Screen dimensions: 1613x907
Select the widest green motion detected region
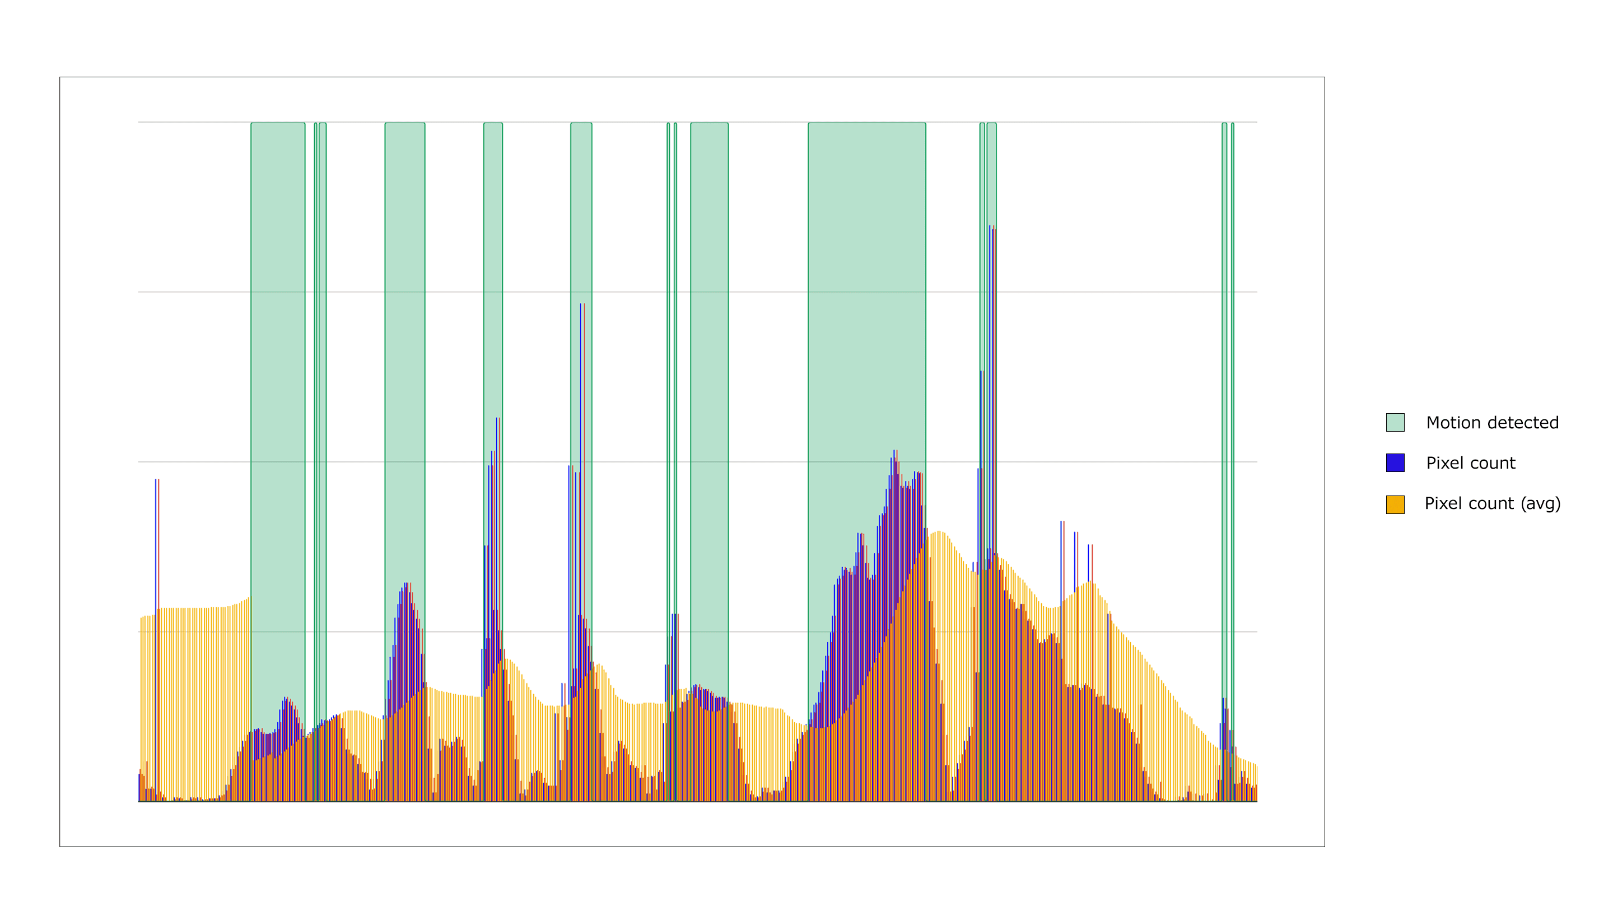(866, 313)
